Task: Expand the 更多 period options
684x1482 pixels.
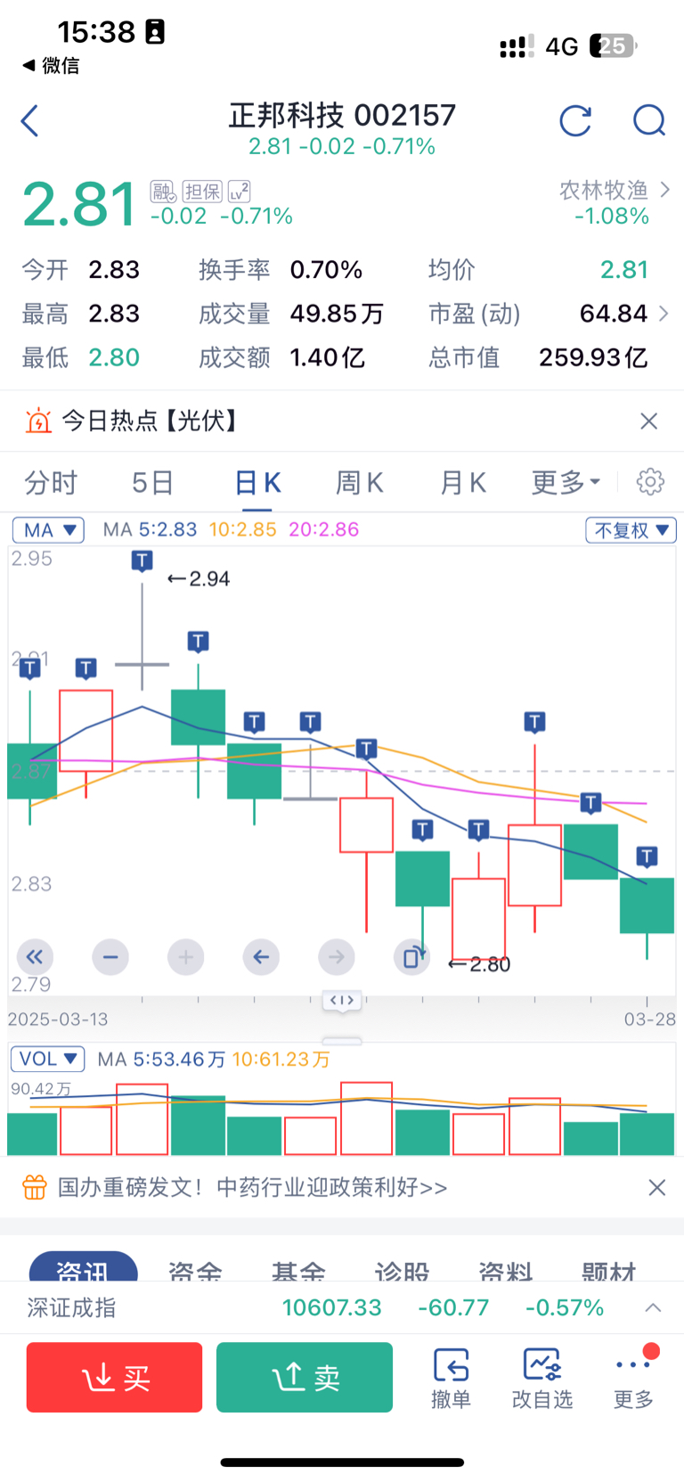Action: [x=566, y=482]
